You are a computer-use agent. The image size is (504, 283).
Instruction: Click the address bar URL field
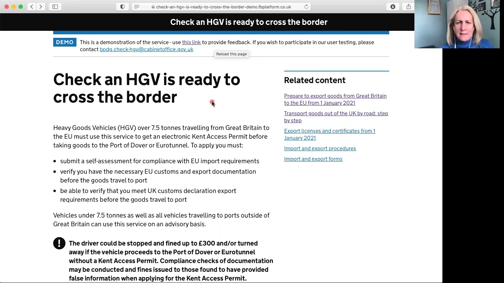221,7
